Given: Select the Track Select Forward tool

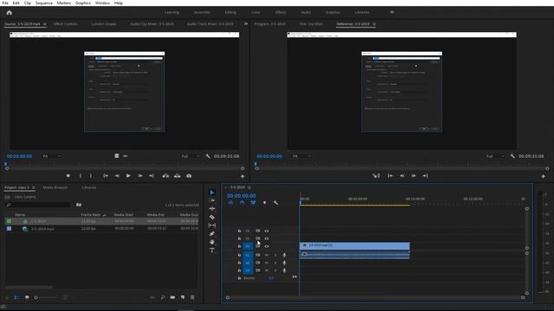Looking at the screenshot, I should (212, 200).
